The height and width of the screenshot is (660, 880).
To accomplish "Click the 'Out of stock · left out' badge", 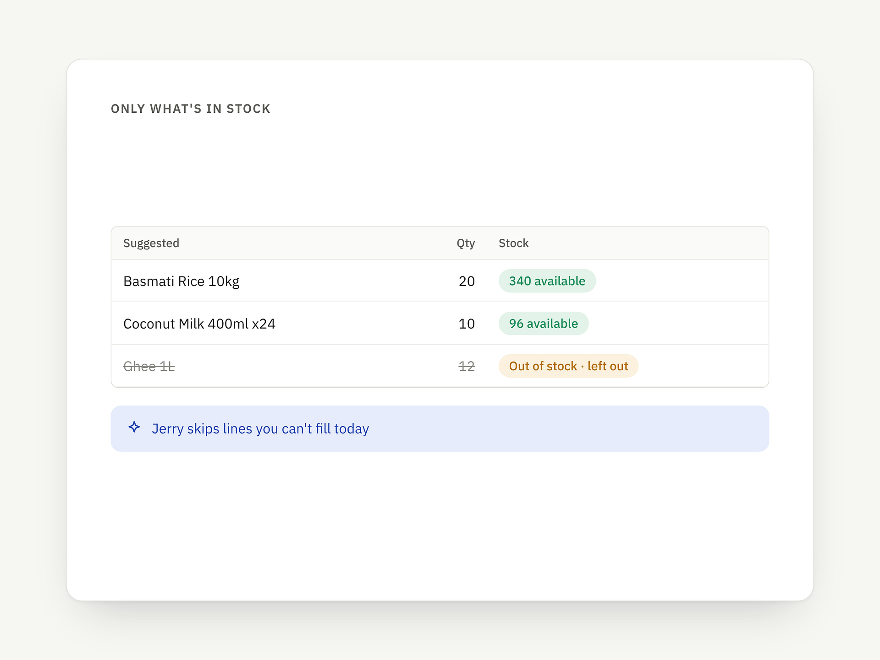I will point(568,366).
